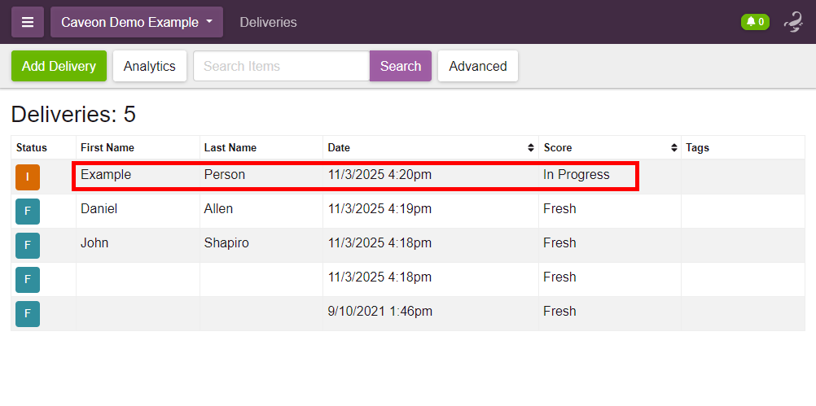This screenshot has height=406, width=816.
Task: Open the hamburger navigation menu
Action: (28, 22)
